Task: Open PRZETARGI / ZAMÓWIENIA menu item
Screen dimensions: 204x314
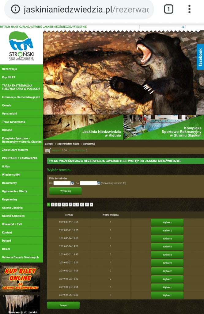Action: click(x=21, y=158)
